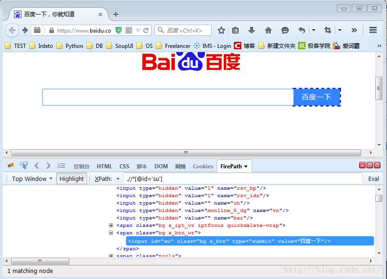The width and height of the screenshot is (387, 279).
Task: Click the crop screenshot tool icon
Action: click(328, 30)
